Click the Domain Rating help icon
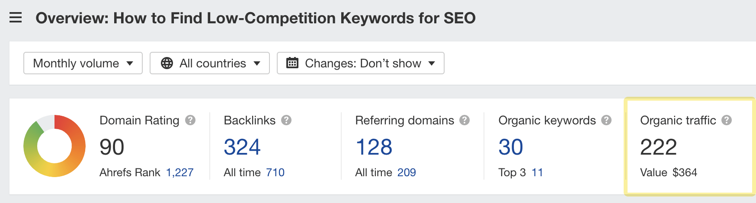Image resolution: width=756 pixels, height=203 pixels. [x=190, y=120]
